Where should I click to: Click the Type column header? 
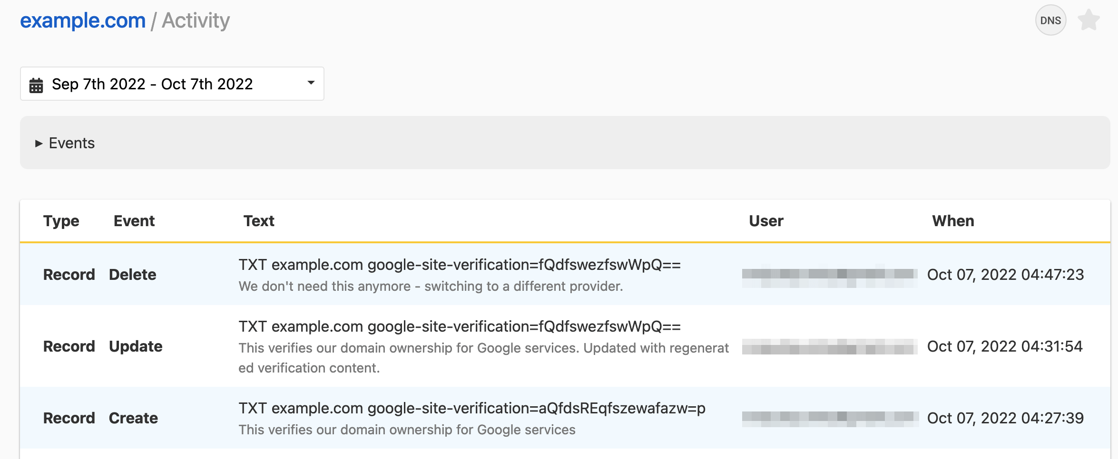click(x=61, y=221)
